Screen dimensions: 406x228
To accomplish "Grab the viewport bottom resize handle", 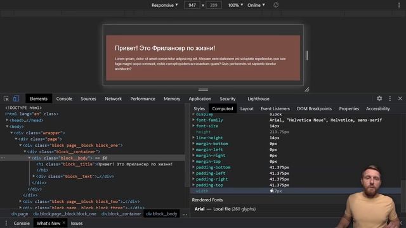I will (x=203, y=90).
